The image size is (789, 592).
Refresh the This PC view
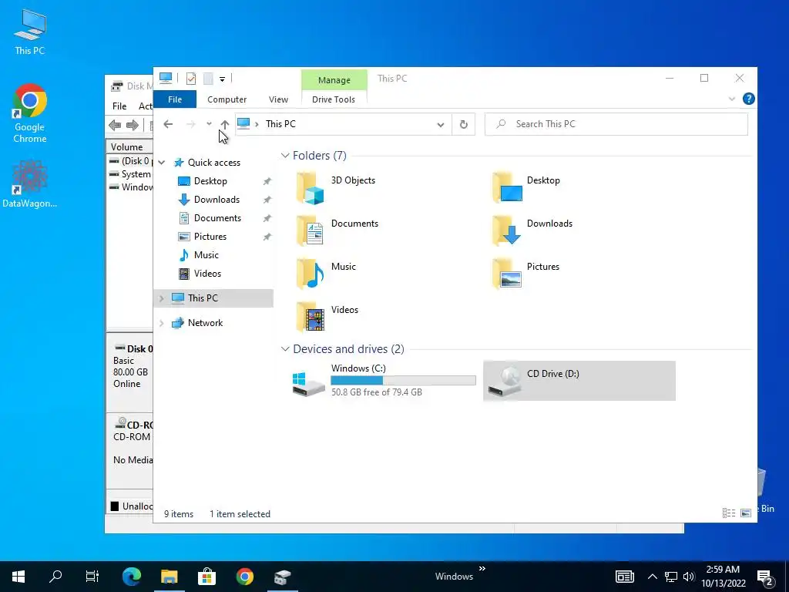463,124
